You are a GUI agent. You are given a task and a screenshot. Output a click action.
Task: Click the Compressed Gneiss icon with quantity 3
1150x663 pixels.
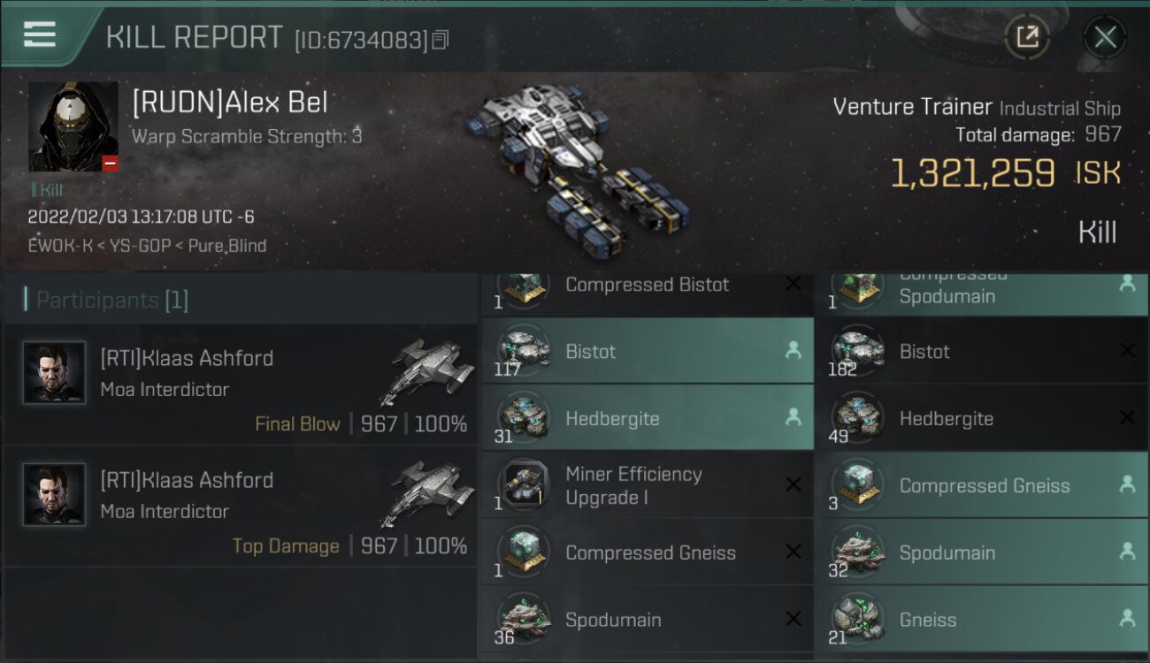tap(858, 485)
